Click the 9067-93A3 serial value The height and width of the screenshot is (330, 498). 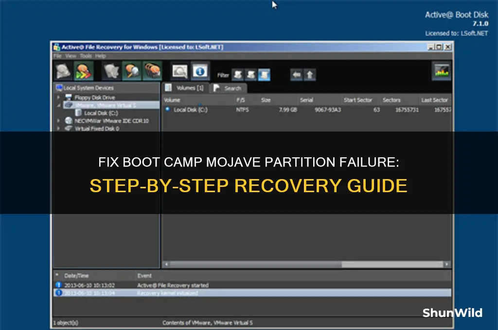[x=328, y=110]
